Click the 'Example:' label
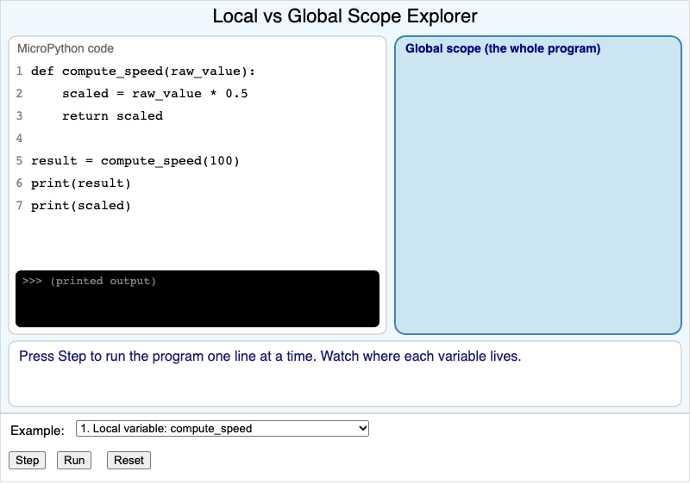This screenshot has width=690, height=484. click(x=37, y=431)
